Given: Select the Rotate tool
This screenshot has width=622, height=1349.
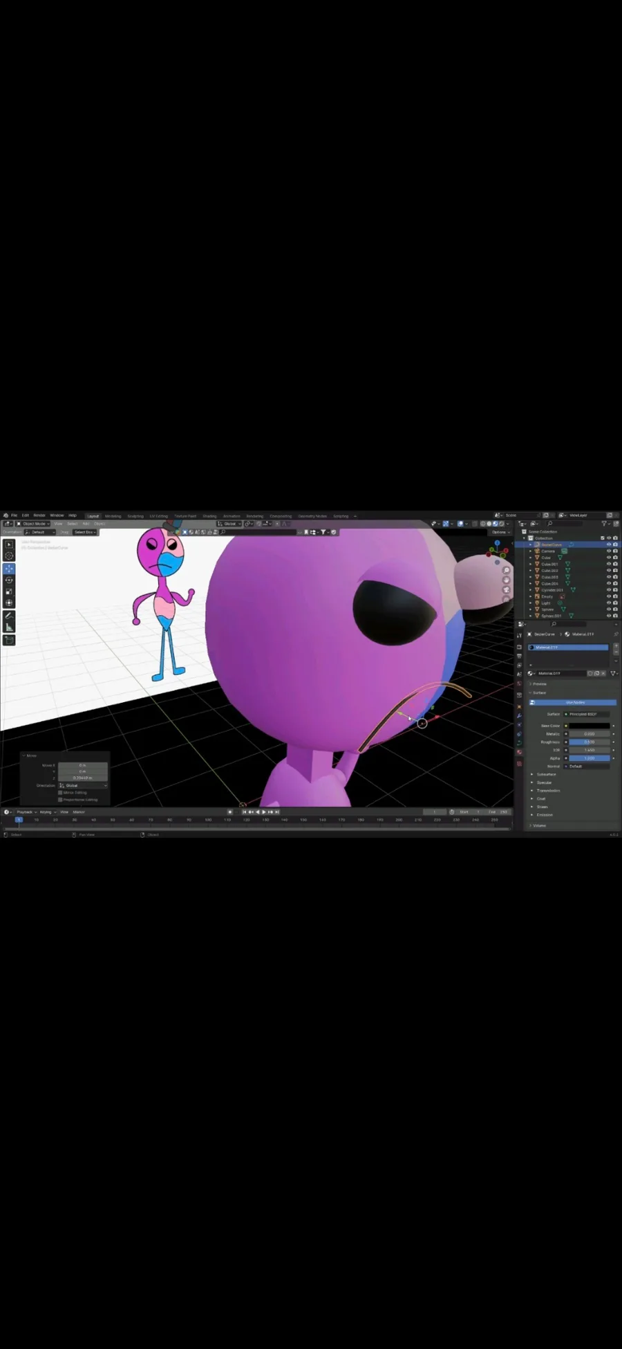Looking at the screenshot, I should [9, 580].
